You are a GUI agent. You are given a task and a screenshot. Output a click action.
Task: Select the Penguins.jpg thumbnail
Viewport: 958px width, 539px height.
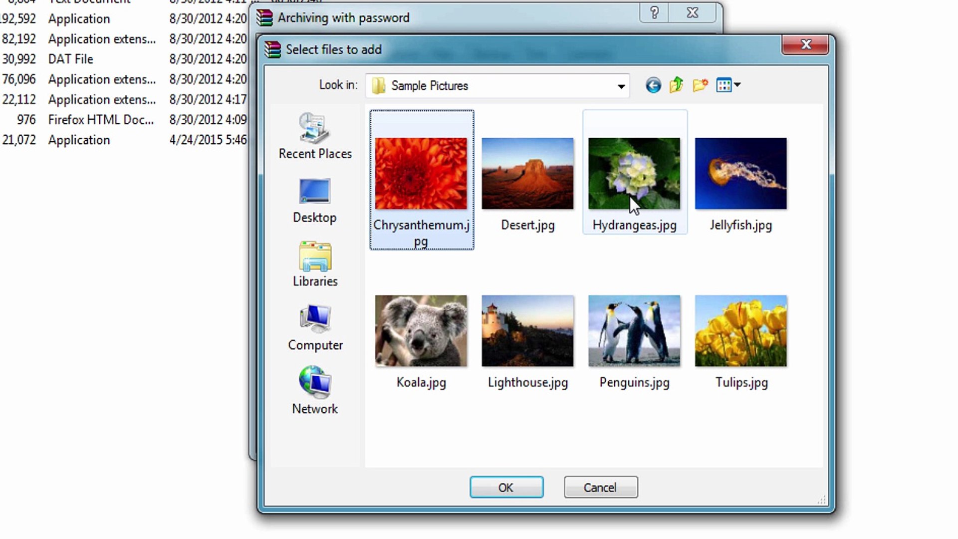click(x=634, y=330)
